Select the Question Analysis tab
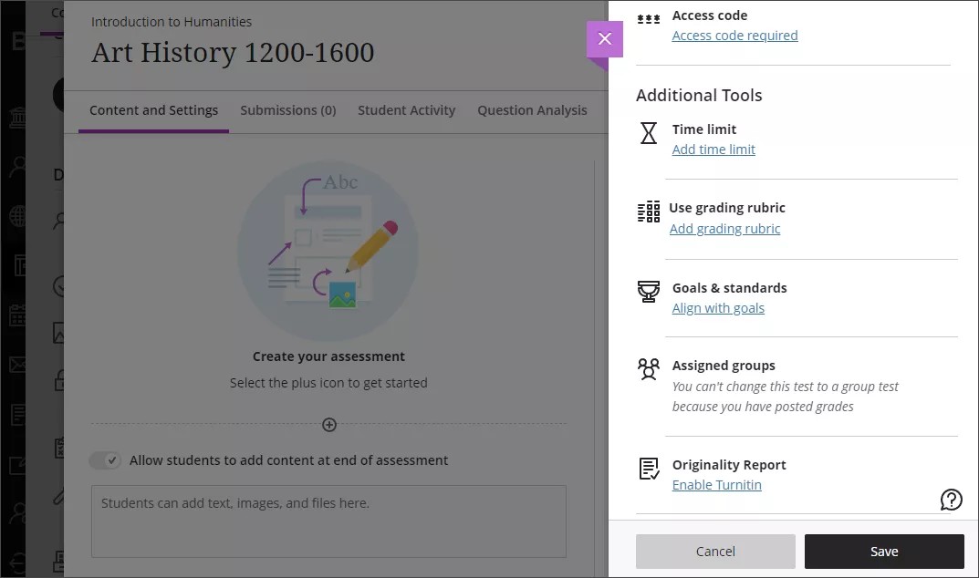The image size is (979, 578). tap(532, 109)
